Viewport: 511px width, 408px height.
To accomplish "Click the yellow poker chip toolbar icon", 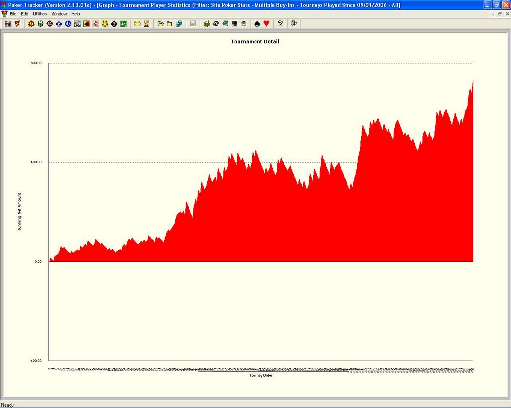I will [105, 24].
